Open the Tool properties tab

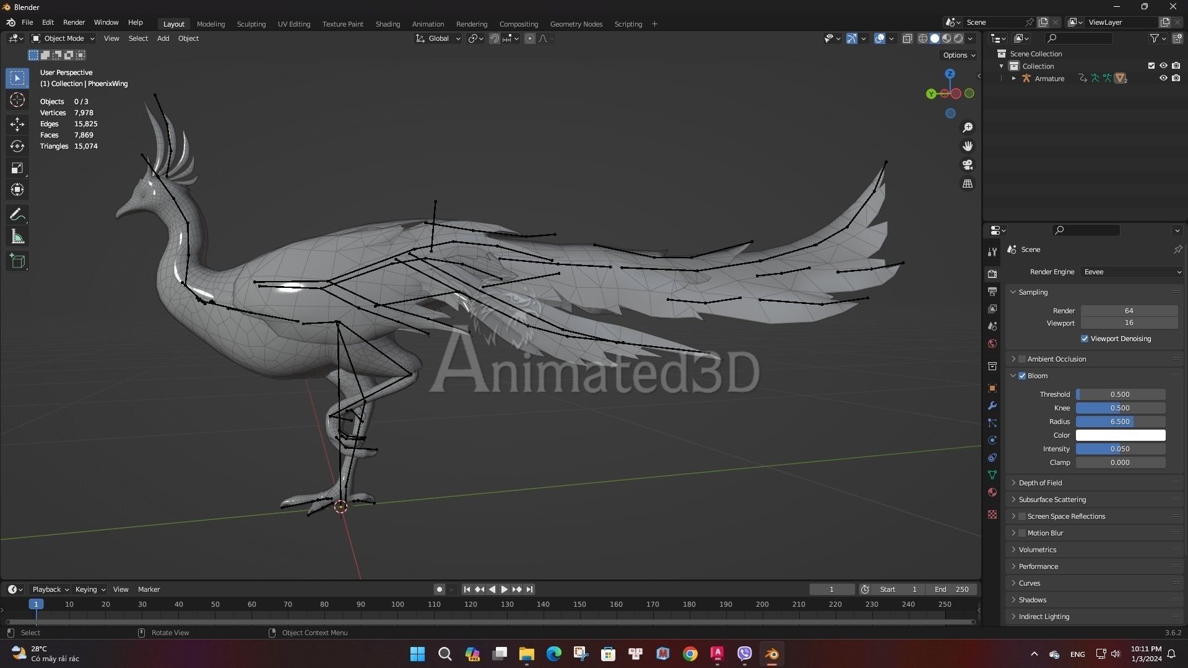pos(992,252)
